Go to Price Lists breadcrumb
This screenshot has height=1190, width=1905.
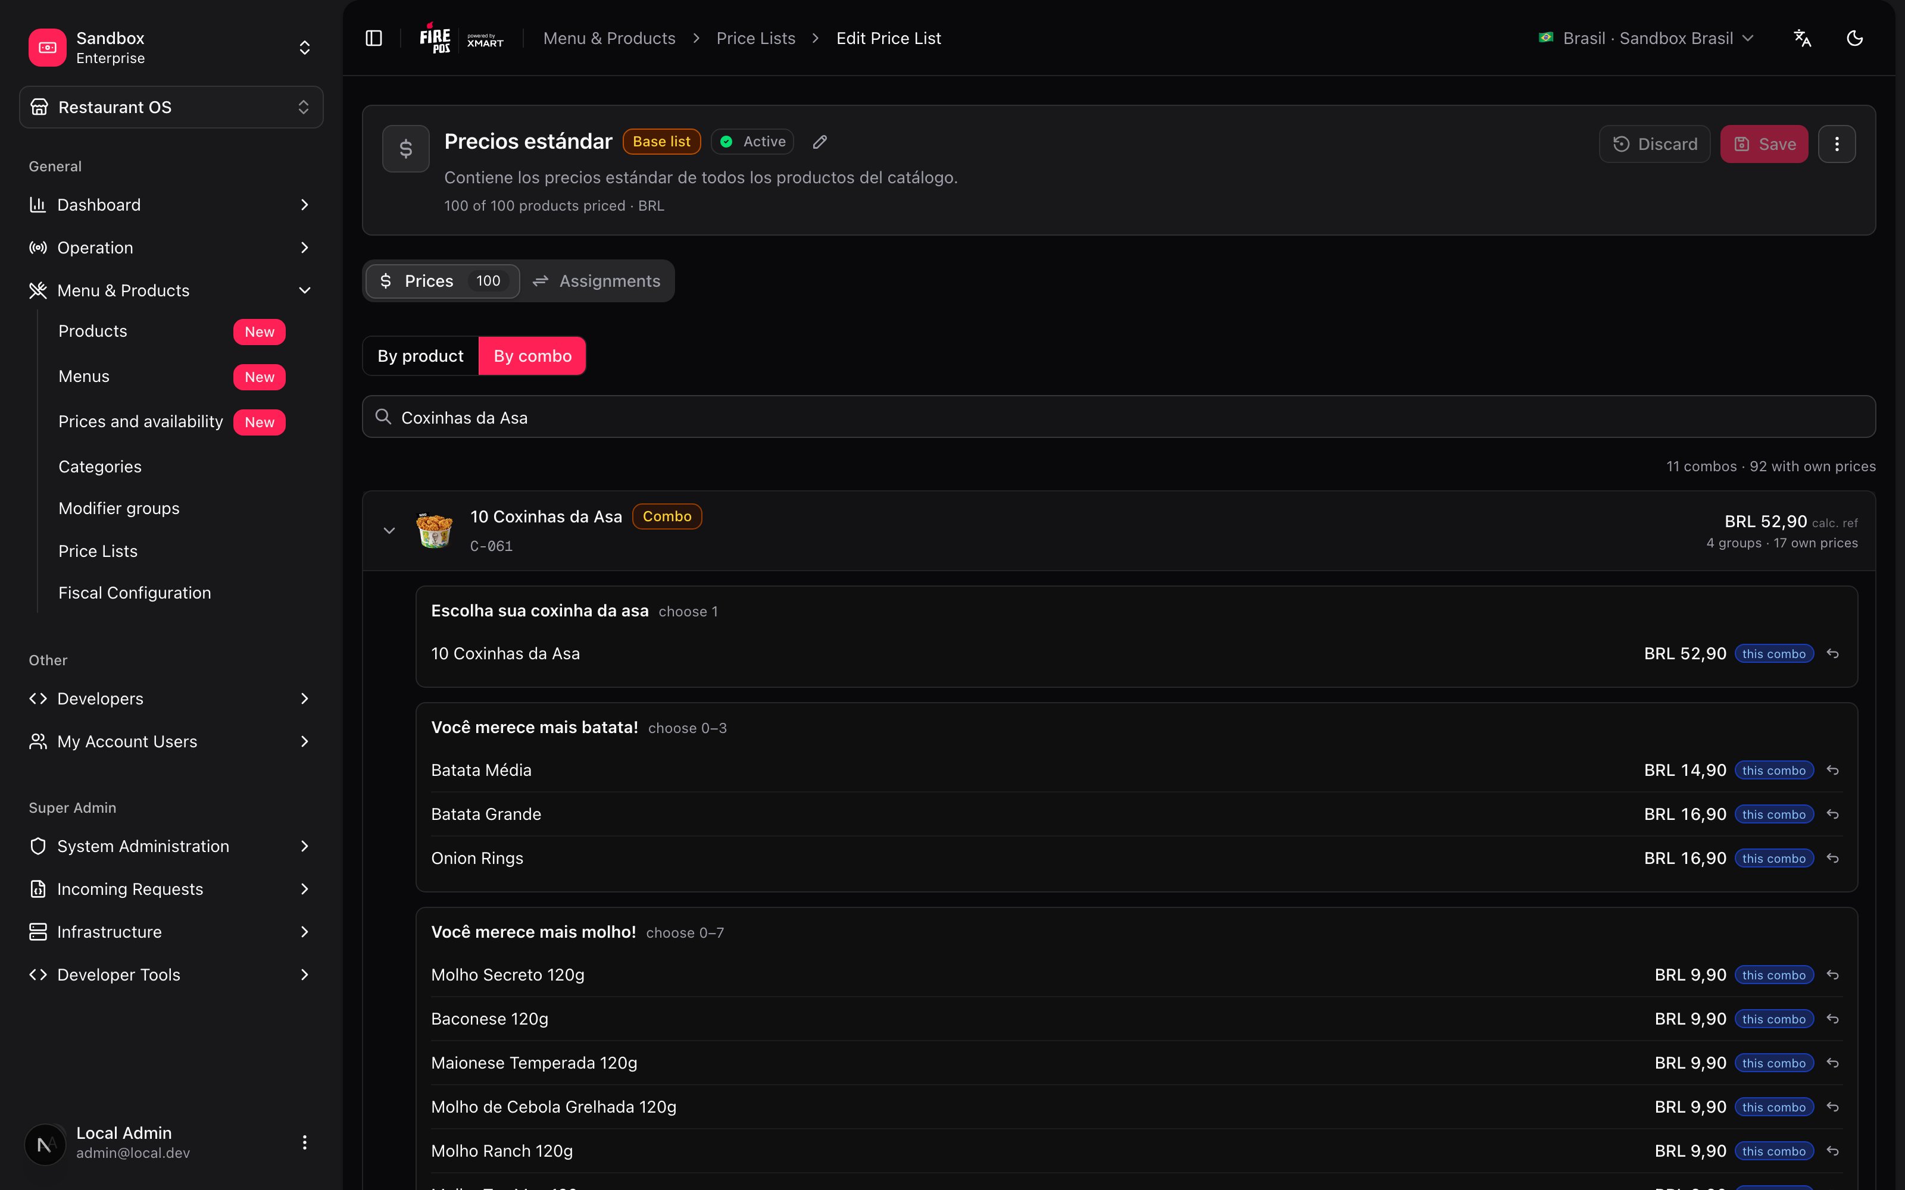(755, 37)
